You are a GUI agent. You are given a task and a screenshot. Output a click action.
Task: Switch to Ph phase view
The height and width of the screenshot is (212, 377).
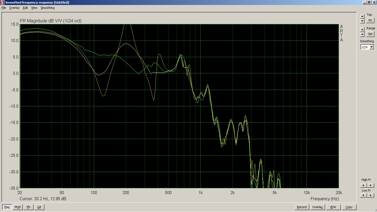(x=28, y=207)
